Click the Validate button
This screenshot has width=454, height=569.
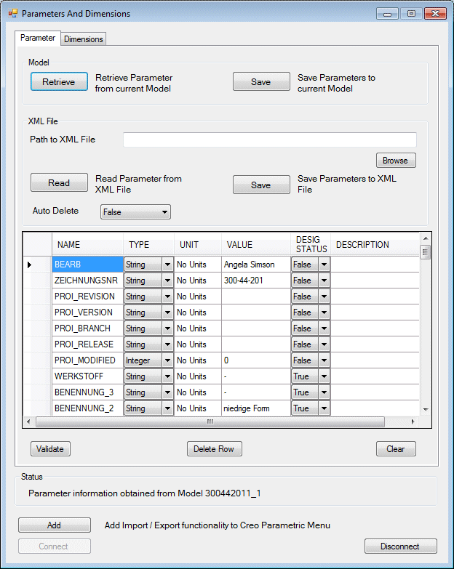pyautogui.click(x=50, y=449)
